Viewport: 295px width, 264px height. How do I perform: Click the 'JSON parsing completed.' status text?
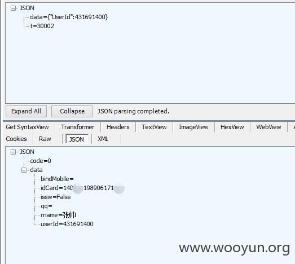click(x=133, y=111)
